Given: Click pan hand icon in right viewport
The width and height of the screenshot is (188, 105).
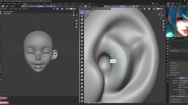Looking at the screenshot, I should (x=163, y=24).
